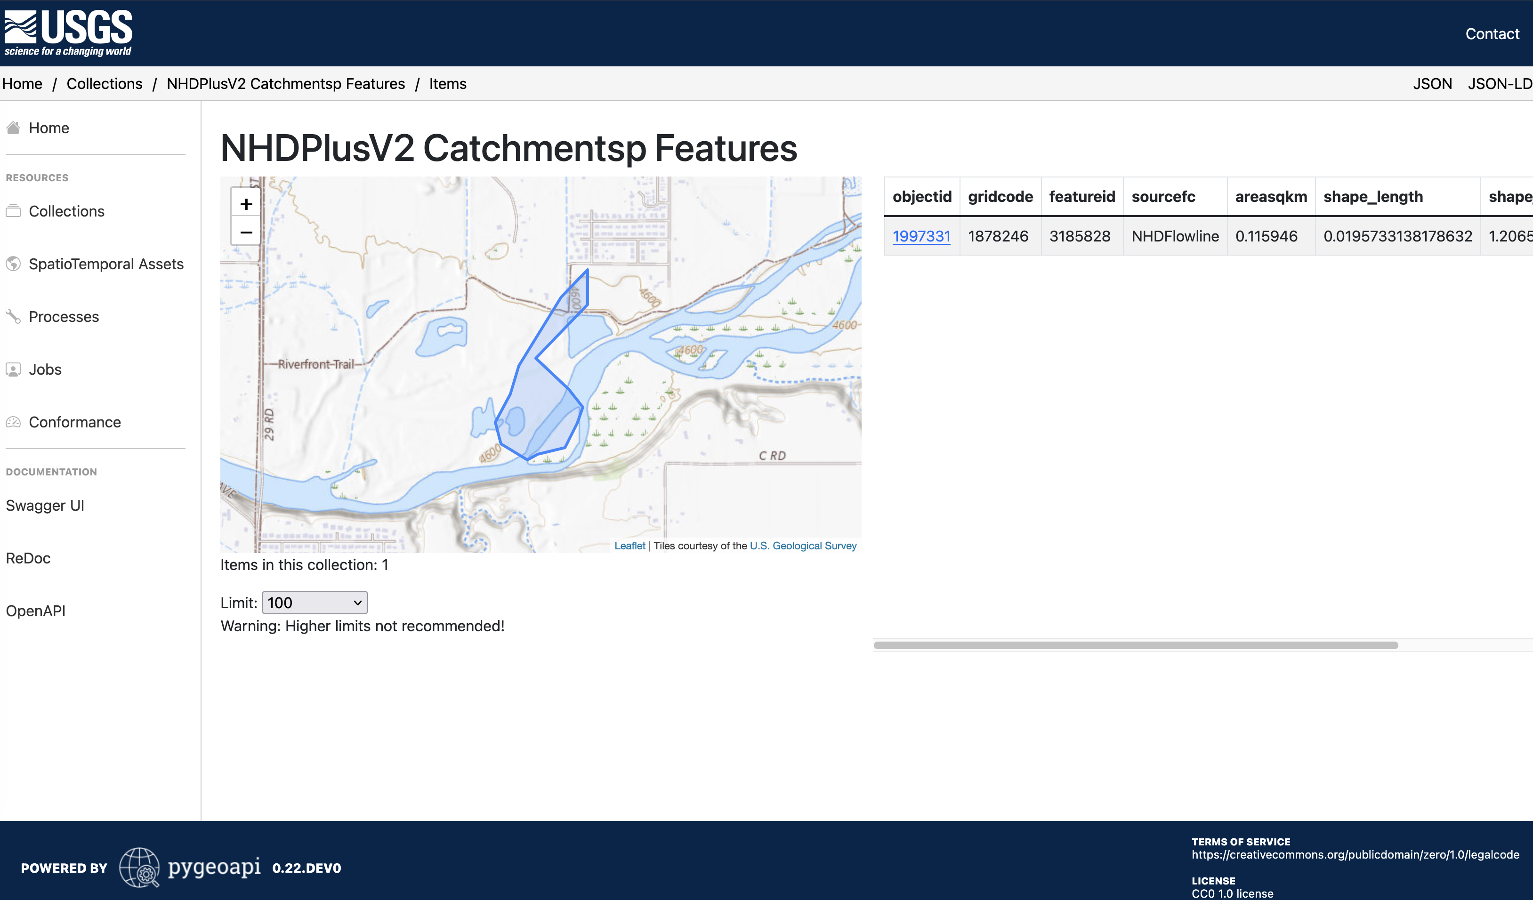Open the Limit dropdown
This screenshot has width=1533, height=900.
click(314, 603)
